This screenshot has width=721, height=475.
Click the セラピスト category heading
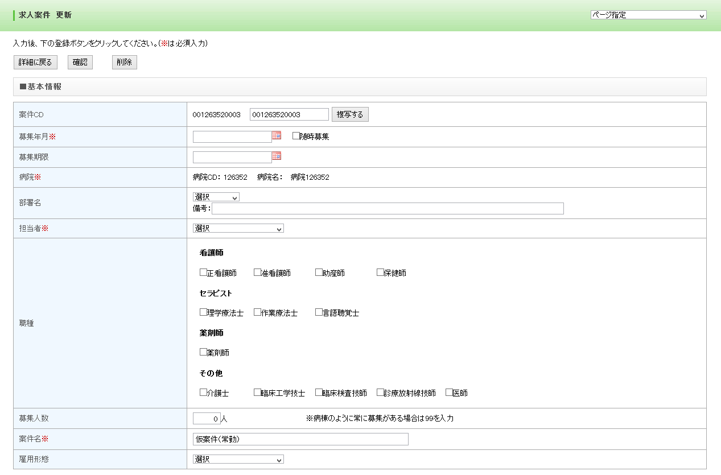(x=216, y=294)
